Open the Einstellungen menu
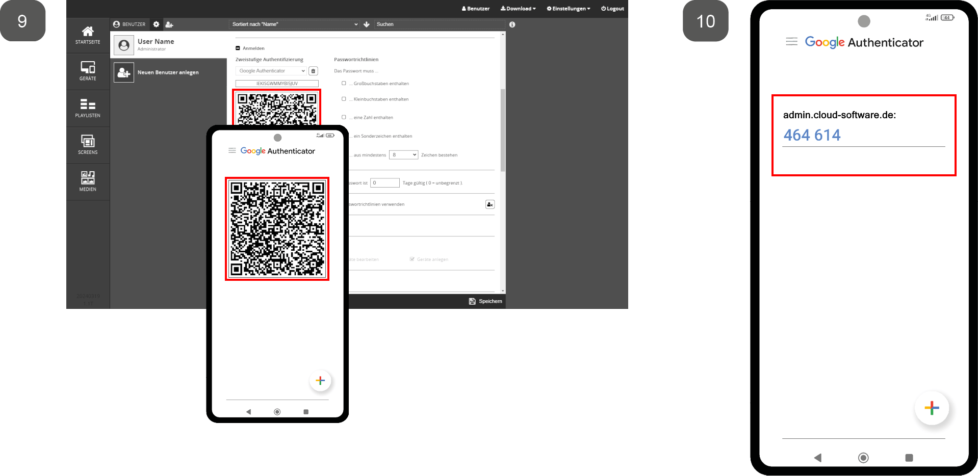978x476 pixels. (x=569, y=9)
